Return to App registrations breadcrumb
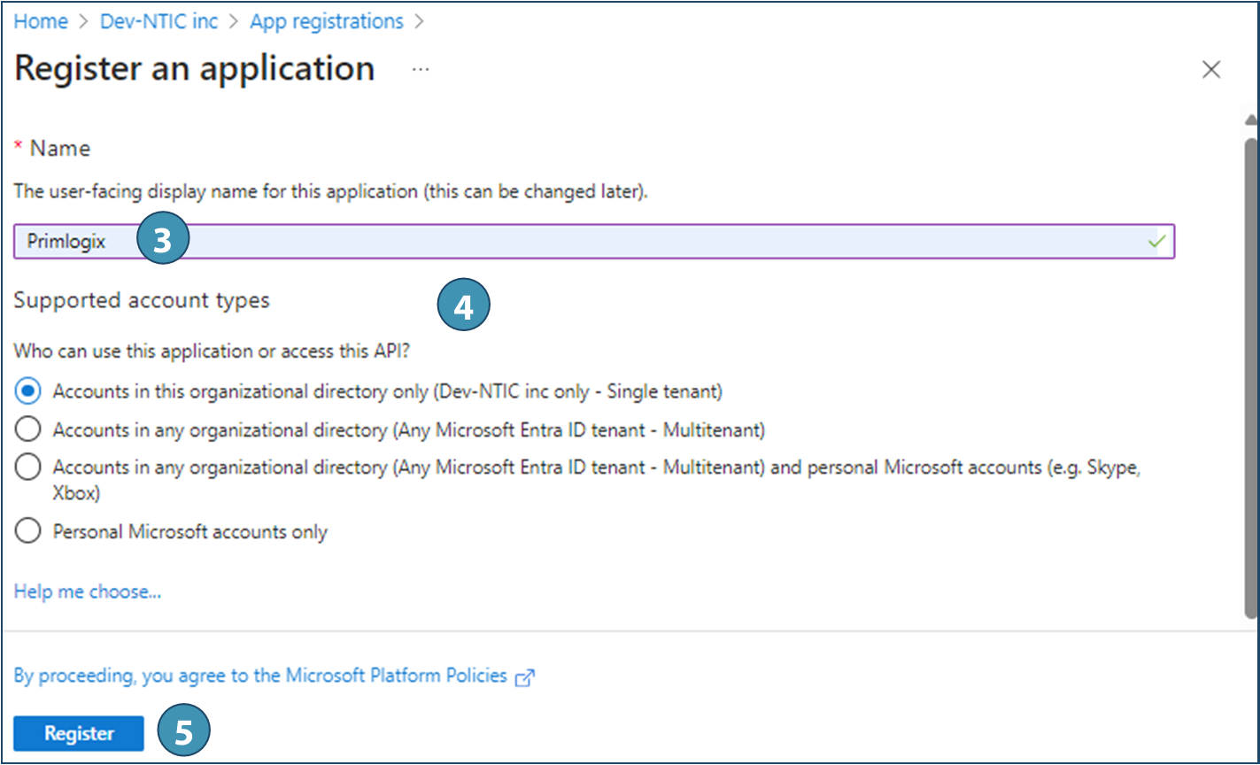The image size is (1260, 765). click(326, 21)
